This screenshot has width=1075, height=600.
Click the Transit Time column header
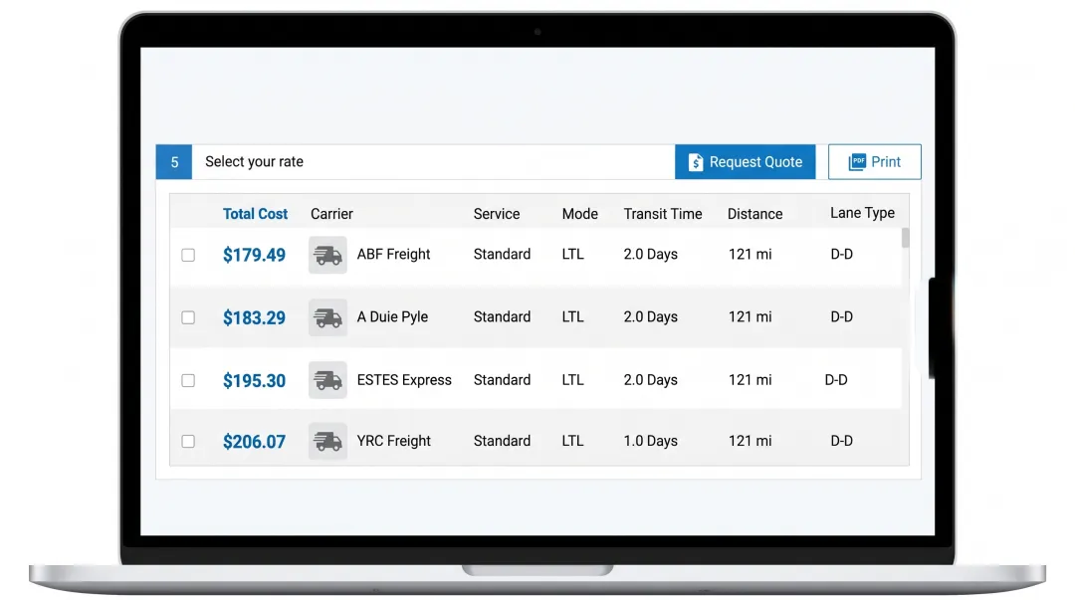click(663, 214)
